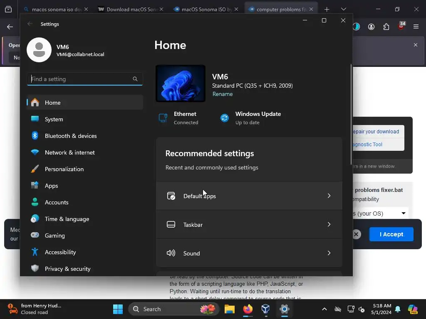
Task: Open Accessibility settings
Action: point(85,252)
